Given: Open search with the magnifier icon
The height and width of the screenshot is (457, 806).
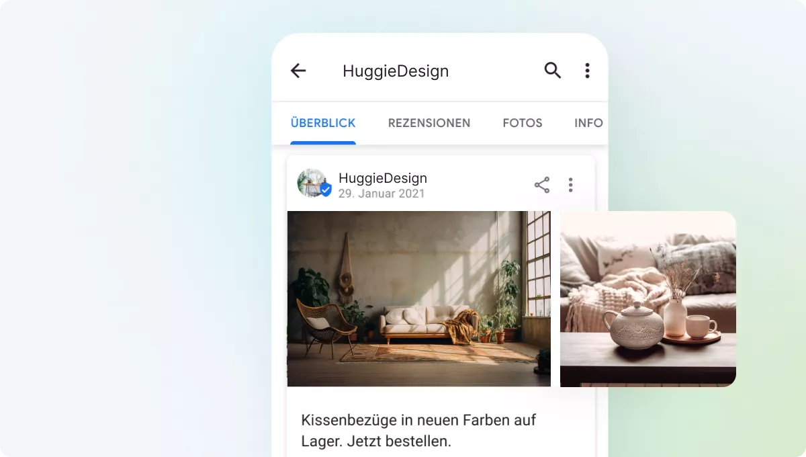Looking at the screenshot, I should [x=552, y=71].
